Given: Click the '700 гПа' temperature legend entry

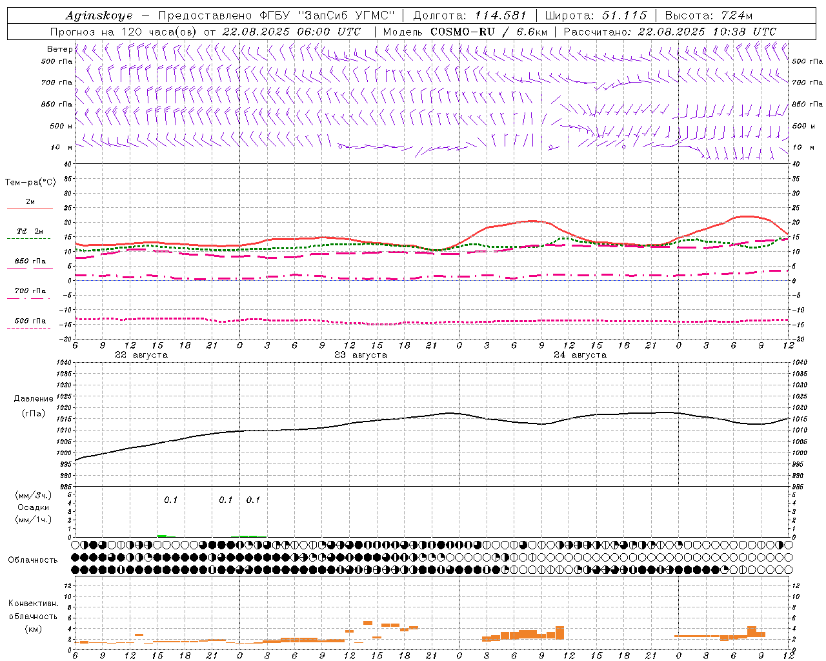Looking at the screenshot, I should 30,291.
